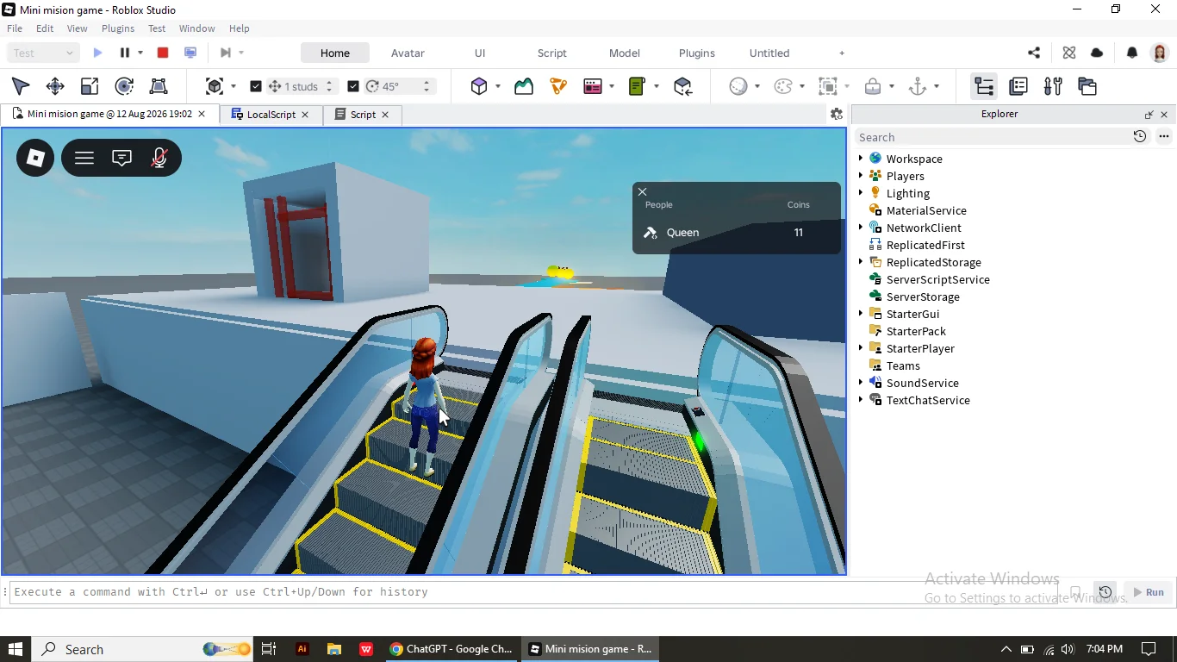Click the Group tool icon
The height and width of the screenshot is (662, 1177).
(x=828, y=86)
